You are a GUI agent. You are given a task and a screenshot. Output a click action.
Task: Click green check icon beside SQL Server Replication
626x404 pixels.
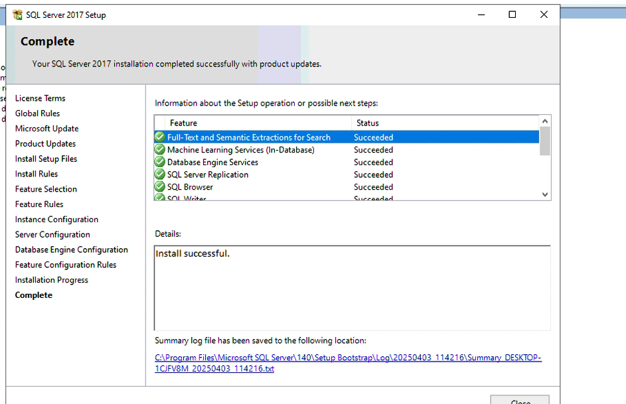point(160,174)
